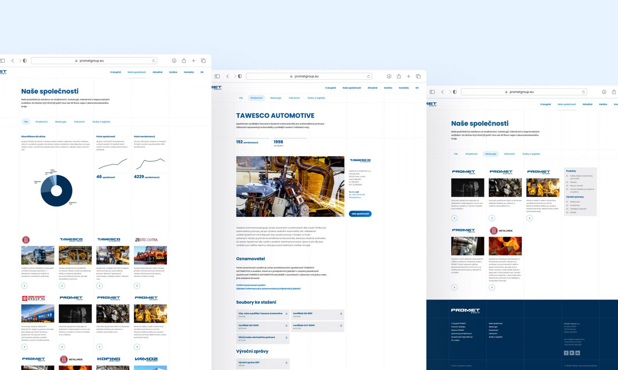
Task: Select Inženýrství filter in right window
Action: coord(509,154)
